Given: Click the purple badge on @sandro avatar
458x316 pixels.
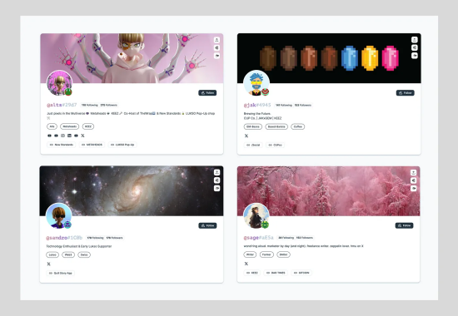Looking at the screenshot, I should [x=67, y=225].
